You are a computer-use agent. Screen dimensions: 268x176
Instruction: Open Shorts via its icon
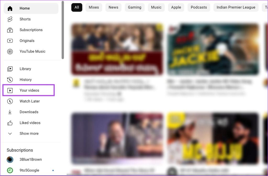pyautogui.click(x=10, y=19)
